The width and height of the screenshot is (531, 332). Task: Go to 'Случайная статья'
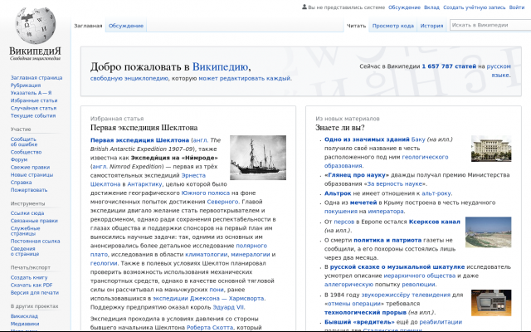point(33,108)
